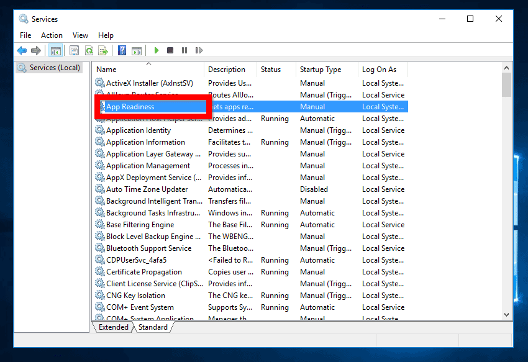The height and width of the screenshot is (362, 528).
Task: Select the App Readiness service
Action: [x=251, y=107]
